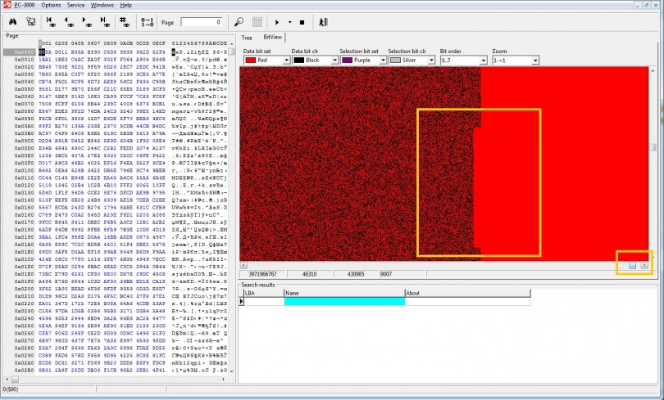
Task: Click the bit view horizontal scrollbar thumb
Action: point(632,265)
